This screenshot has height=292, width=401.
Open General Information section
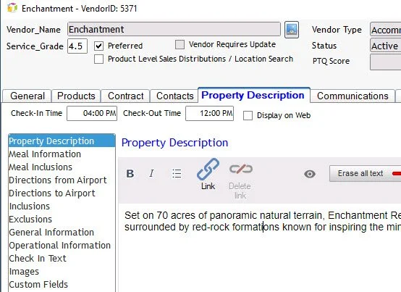[x=62, y=233]
